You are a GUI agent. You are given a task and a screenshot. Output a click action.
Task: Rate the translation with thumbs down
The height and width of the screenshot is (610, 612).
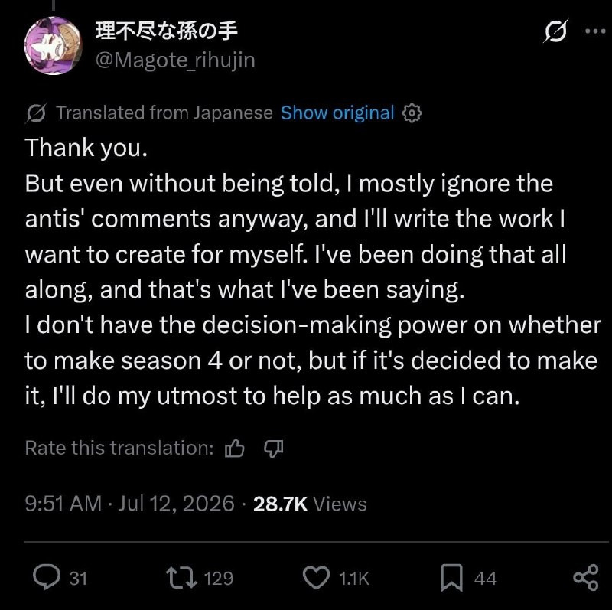(274, 448)
